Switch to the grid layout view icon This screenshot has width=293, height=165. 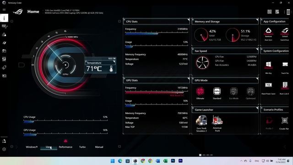[269, 12]
